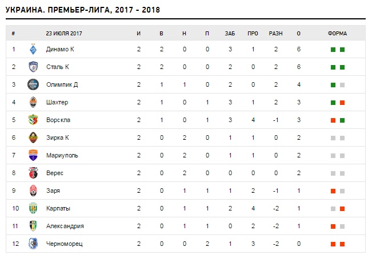This screenshot has height=255, width=368.
Task: Open the Верес team page link
Action: pos(55,173)
